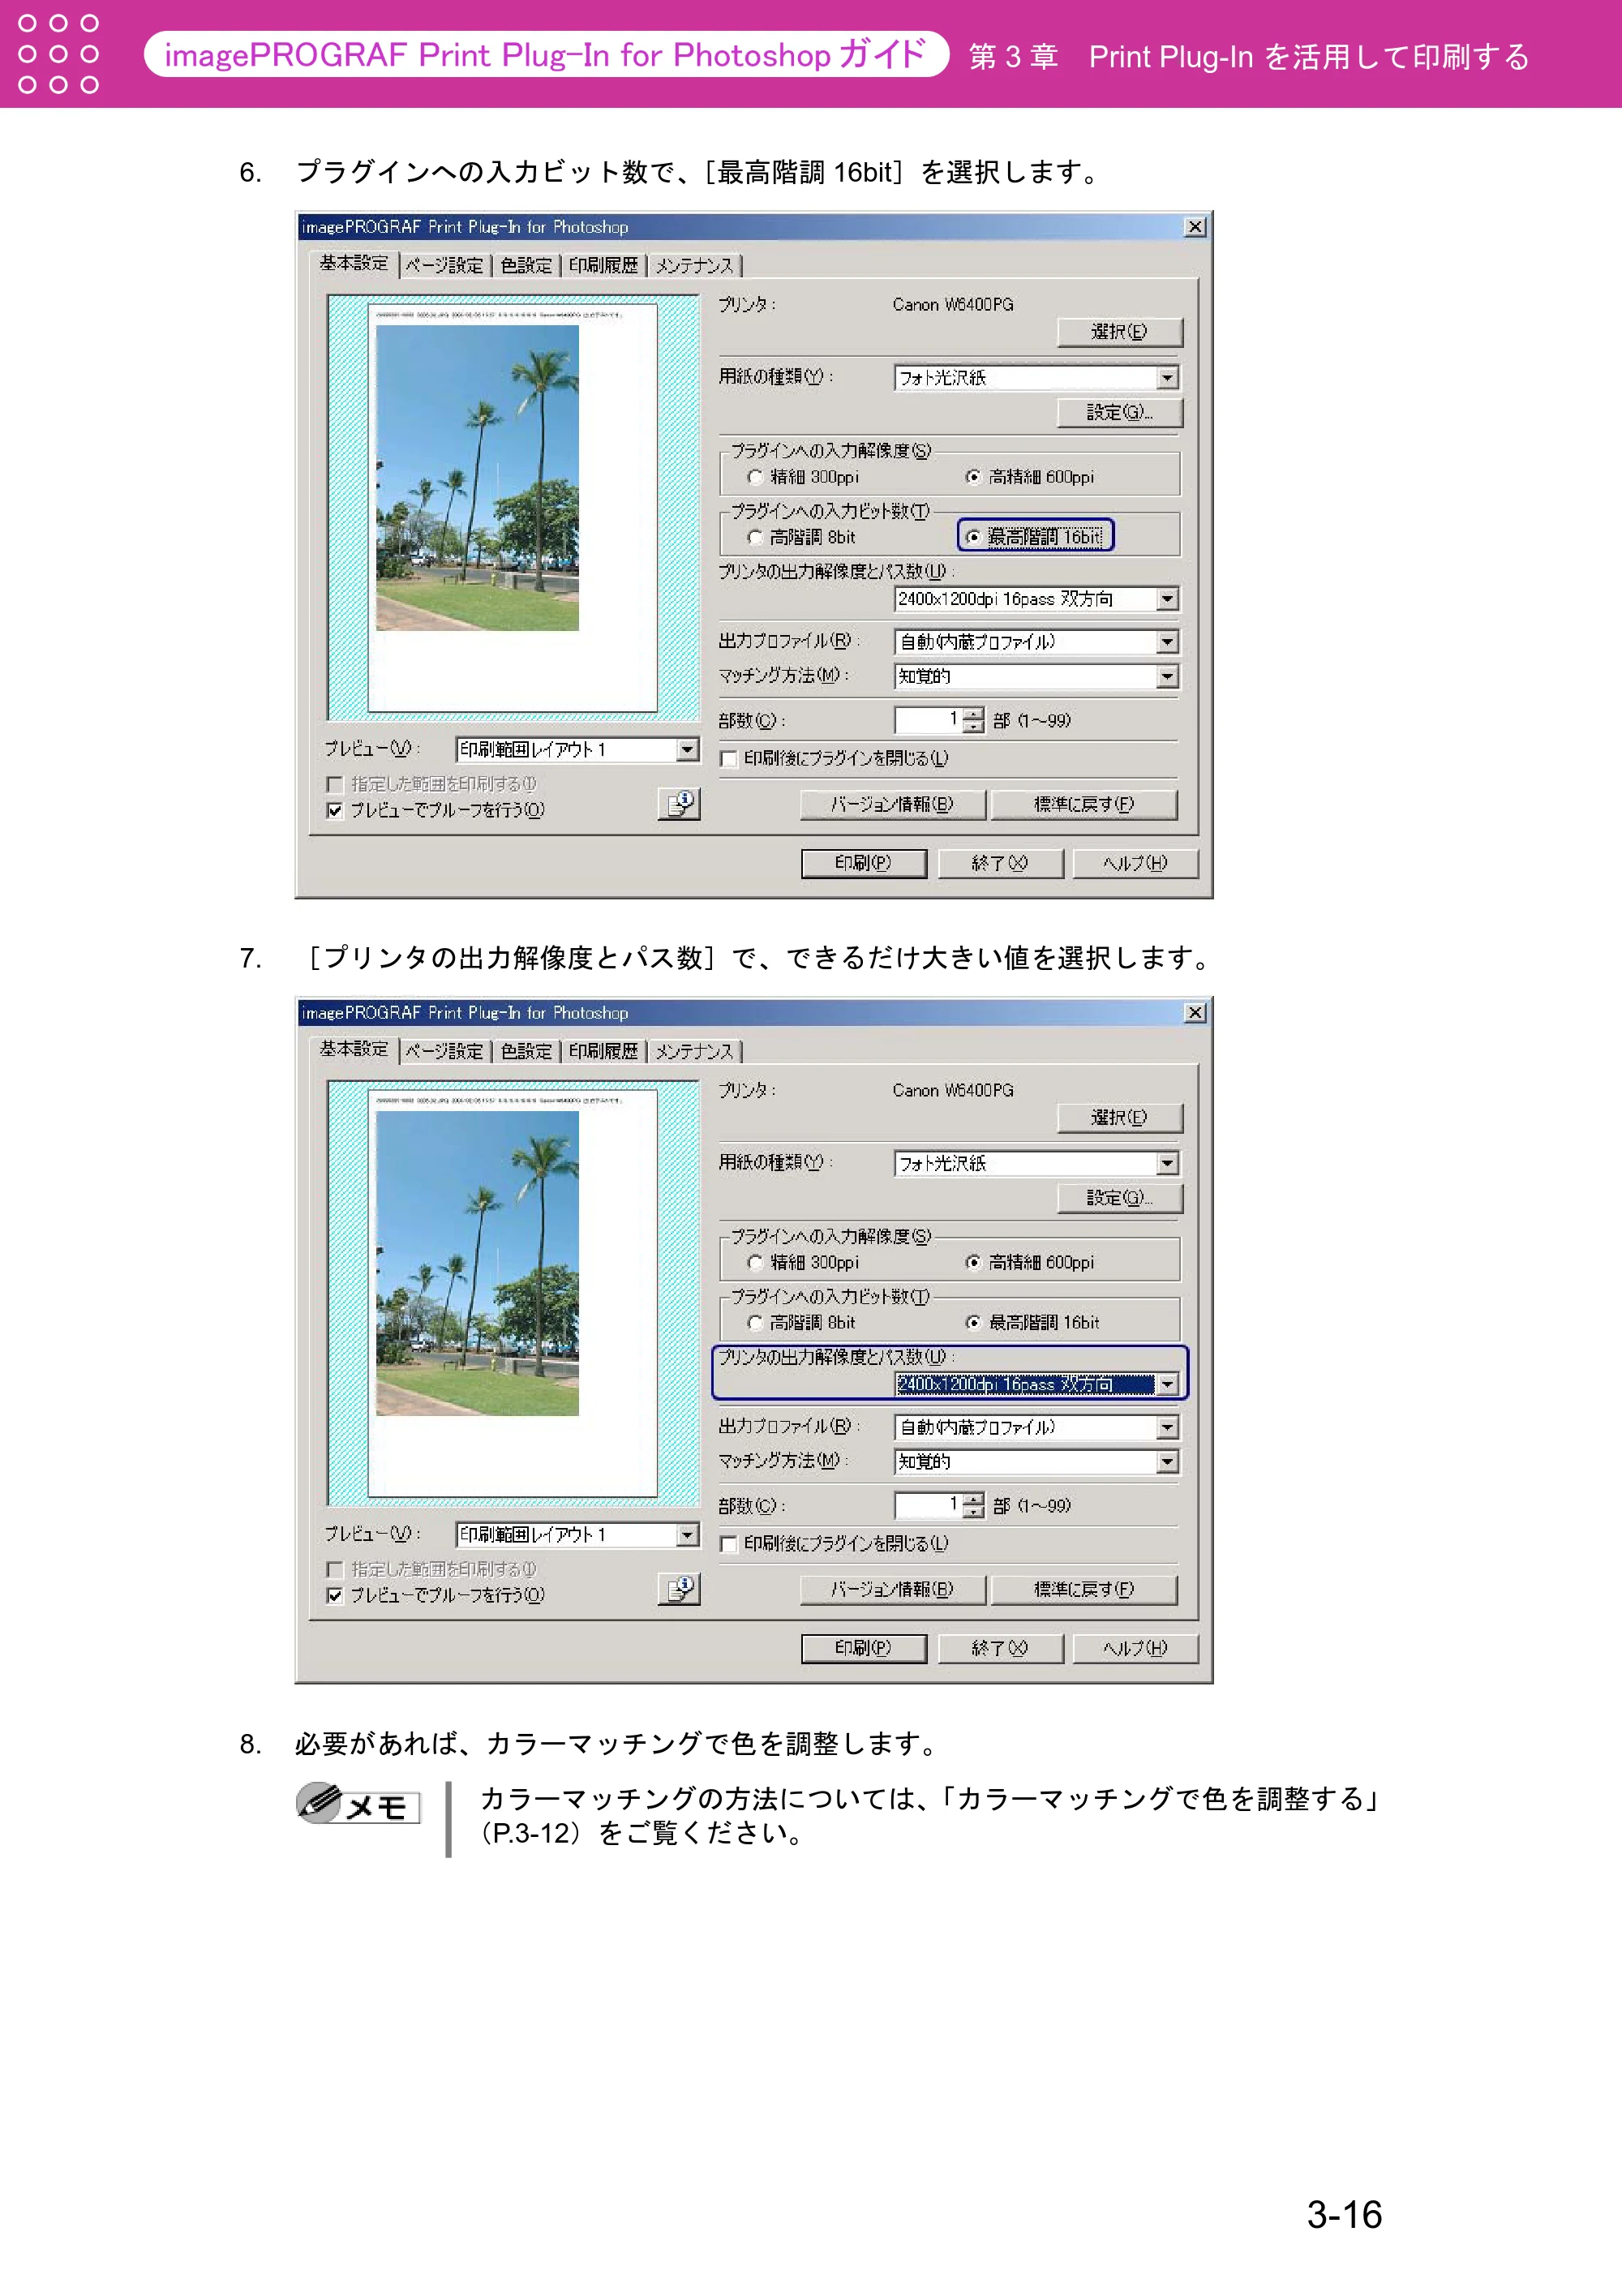The image size is (1622, 2296).
Task: Click 設定 paper button in upper dialog
Action: (1120, 412)
